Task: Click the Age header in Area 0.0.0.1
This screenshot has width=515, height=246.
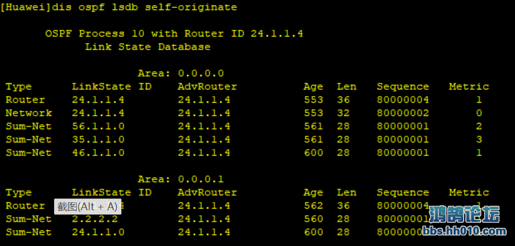Action: 314,193
